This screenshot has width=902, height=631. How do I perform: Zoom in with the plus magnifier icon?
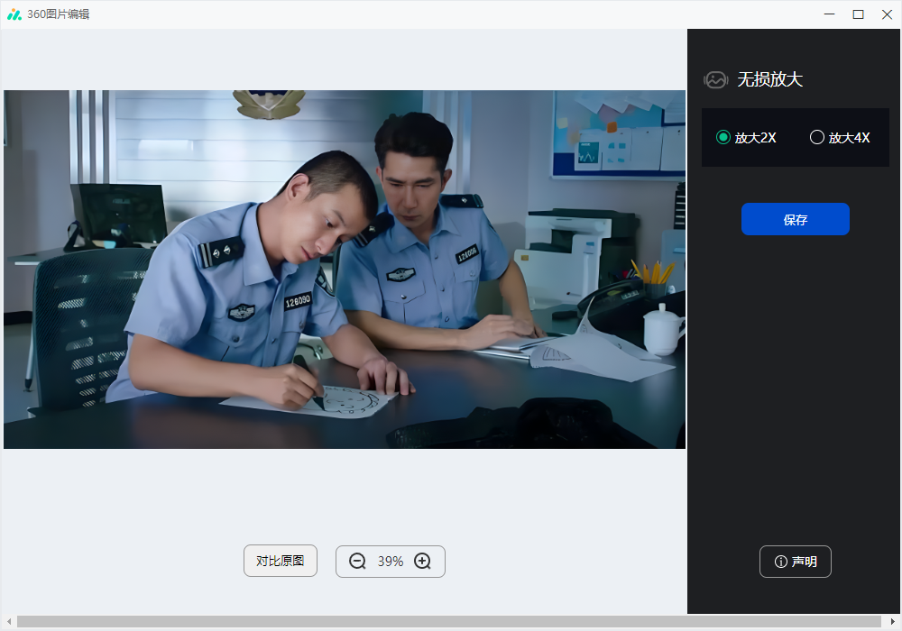(x=423, y=561)
